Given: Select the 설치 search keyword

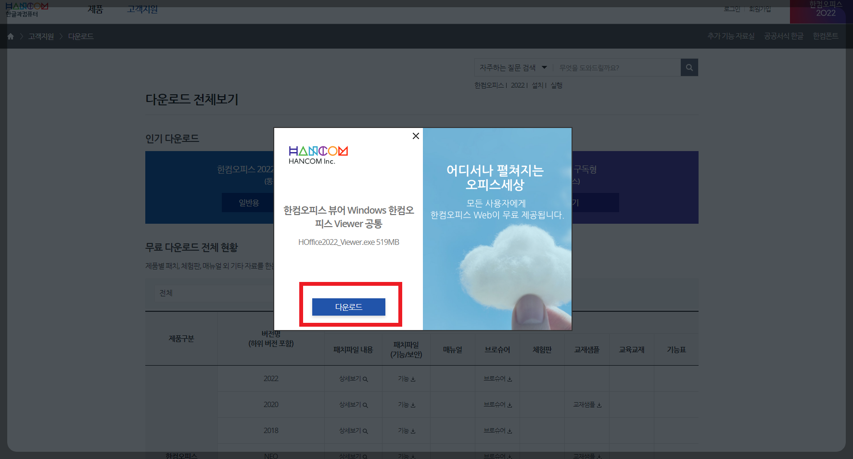Looking at the screenshot, I should 537,85.
